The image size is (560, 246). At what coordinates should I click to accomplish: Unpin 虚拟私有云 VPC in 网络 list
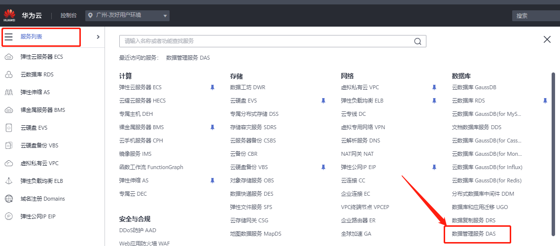tap(434, 87)
